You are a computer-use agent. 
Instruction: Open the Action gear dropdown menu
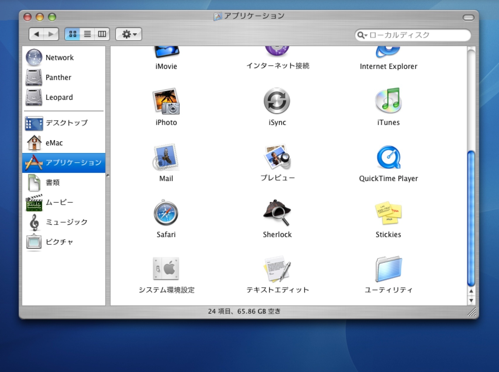(x=129, y=34)
